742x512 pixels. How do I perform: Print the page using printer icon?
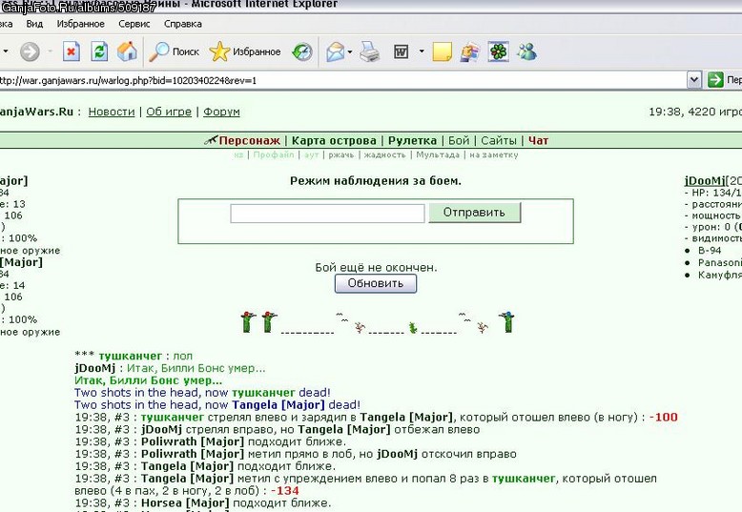click(370, 51)
